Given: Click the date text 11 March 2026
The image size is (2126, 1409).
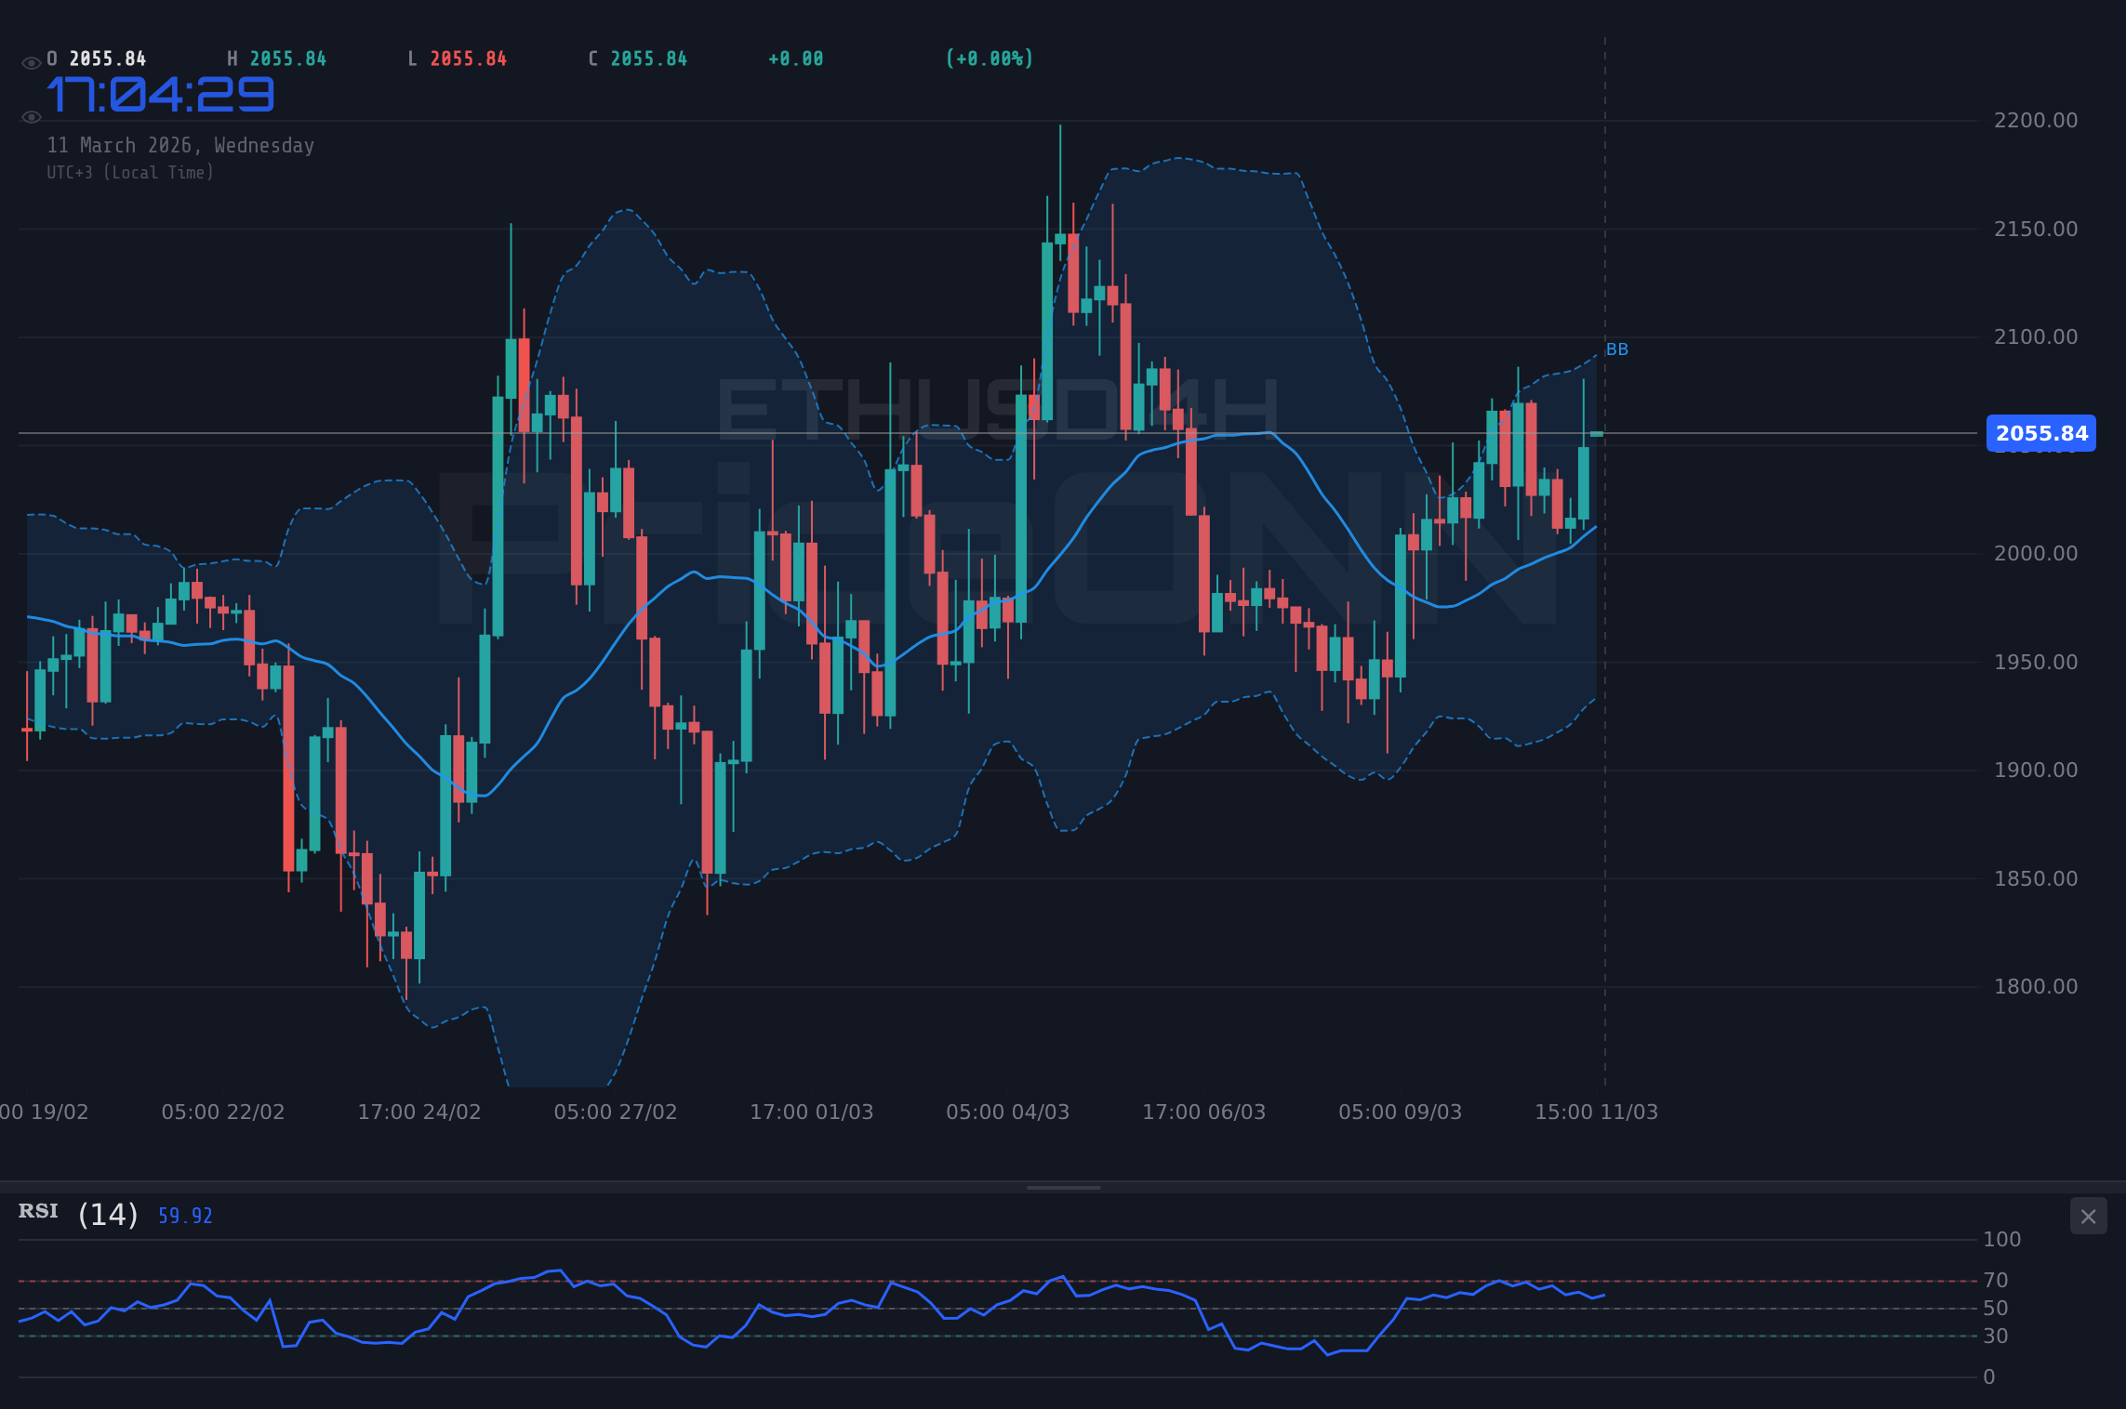Looking at the screenshot, I should [180, 145].
